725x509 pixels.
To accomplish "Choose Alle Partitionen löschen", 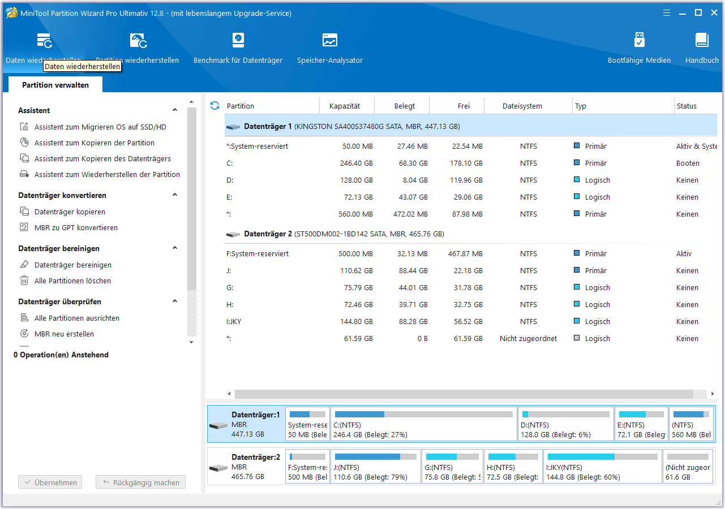I will coord(72,281).
